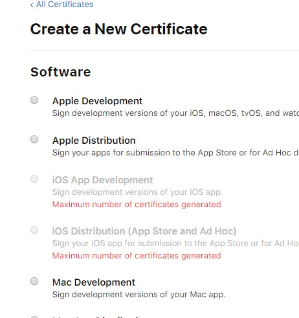299x318 pixels.
Task: Select the Apple Distribution radio button
Action: (34, 139)
